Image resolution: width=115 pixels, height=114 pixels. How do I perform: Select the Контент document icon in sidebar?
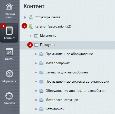coord(9,31)
